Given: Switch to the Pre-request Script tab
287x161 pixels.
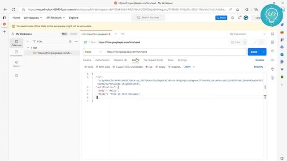Looking at the screenshot, I should point(153,60).
